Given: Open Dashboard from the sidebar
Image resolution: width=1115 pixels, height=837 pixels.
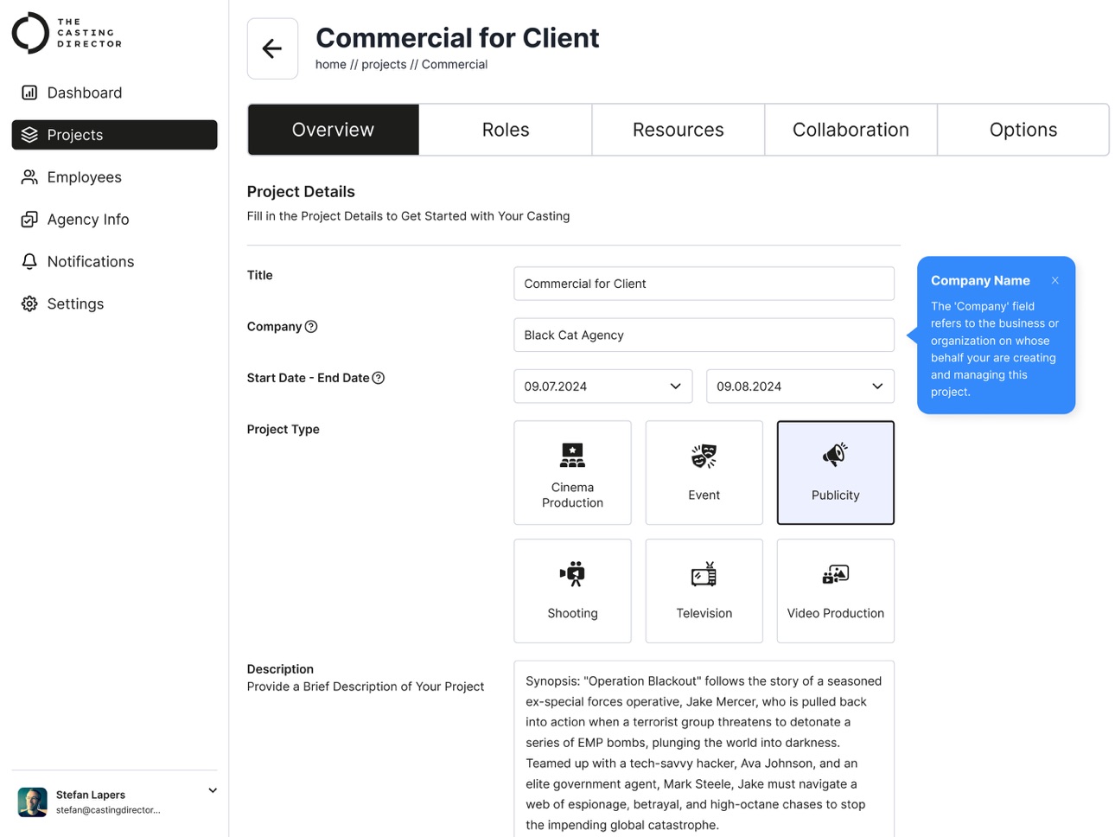Looking at the screenshot, I should click(x=114, y=93).
